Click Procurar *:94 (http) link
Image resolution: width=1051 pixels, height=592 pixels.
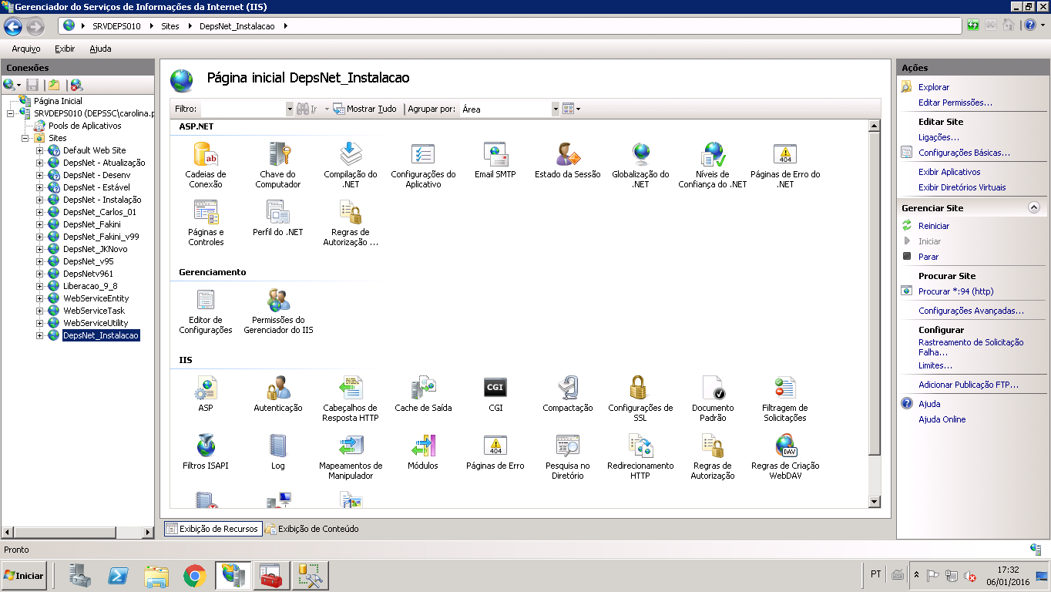955,291
